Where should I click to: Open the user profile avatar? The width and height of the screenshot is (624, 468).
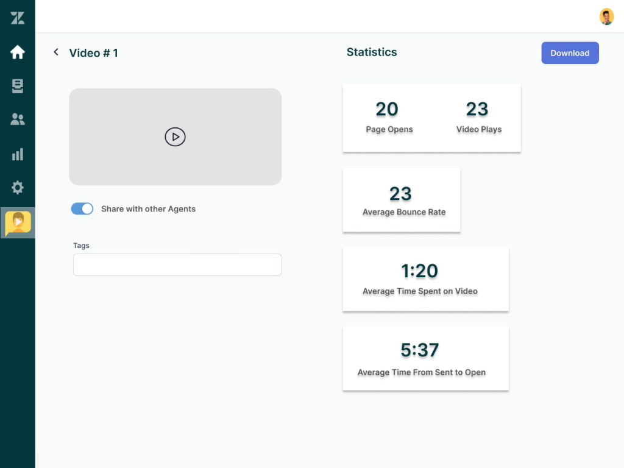tap(606, 16)
